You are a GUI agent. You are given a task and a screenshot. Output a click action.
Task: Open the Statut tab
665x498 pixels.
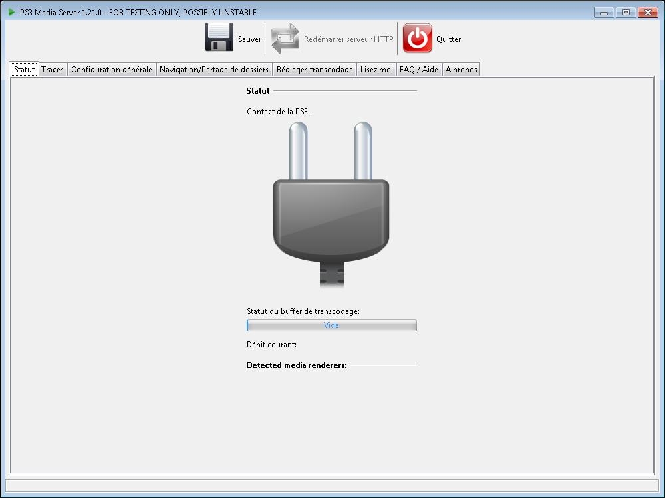[x=24, y=70]
